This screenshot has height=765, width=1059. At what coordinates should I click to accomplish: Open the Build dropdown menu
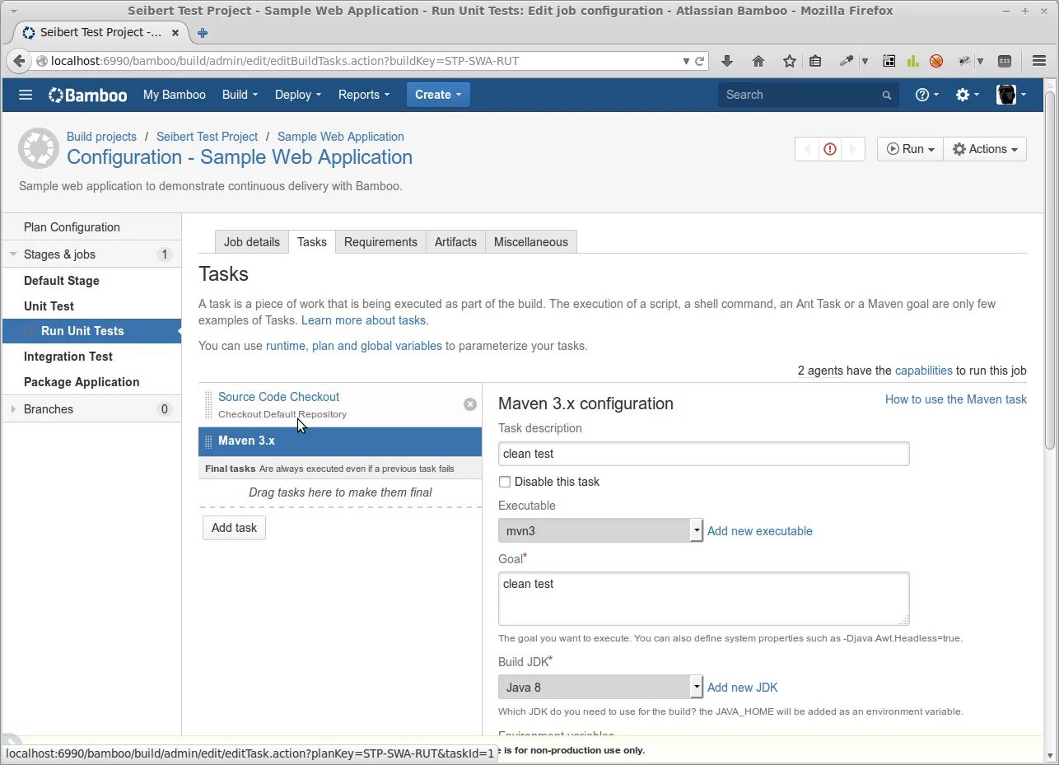pyautogui.click(x=240, y=95)
